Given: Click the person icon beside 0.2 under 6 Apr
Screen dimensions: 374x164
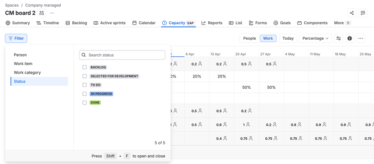Looking at the screenshot, I should 200,64.
